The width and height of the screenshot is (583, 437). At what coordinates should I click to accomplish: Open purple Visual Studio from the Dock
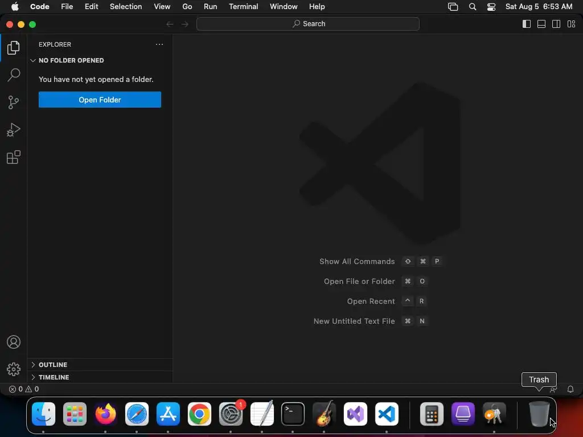pyautogui.click(x=355, y=414)
